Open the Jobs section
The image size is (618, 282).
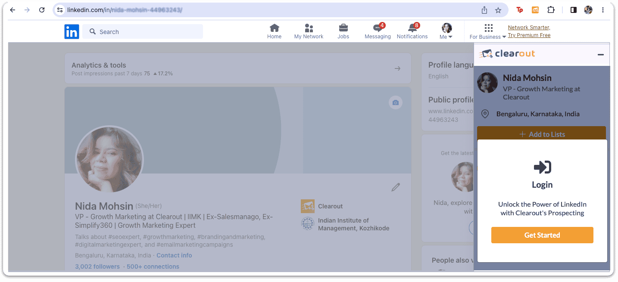[343, 31]
